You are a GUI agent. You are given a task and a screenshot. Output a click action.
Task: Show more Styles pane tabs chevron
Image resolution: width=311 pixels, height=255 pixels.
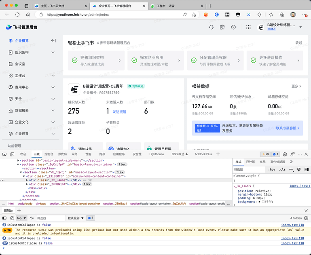(x=291, y=162)
